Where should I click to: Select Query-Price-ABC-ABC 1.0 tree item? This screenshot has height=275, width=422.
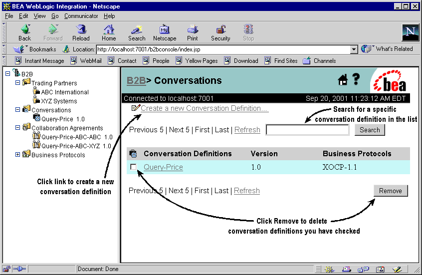point(77,137)
